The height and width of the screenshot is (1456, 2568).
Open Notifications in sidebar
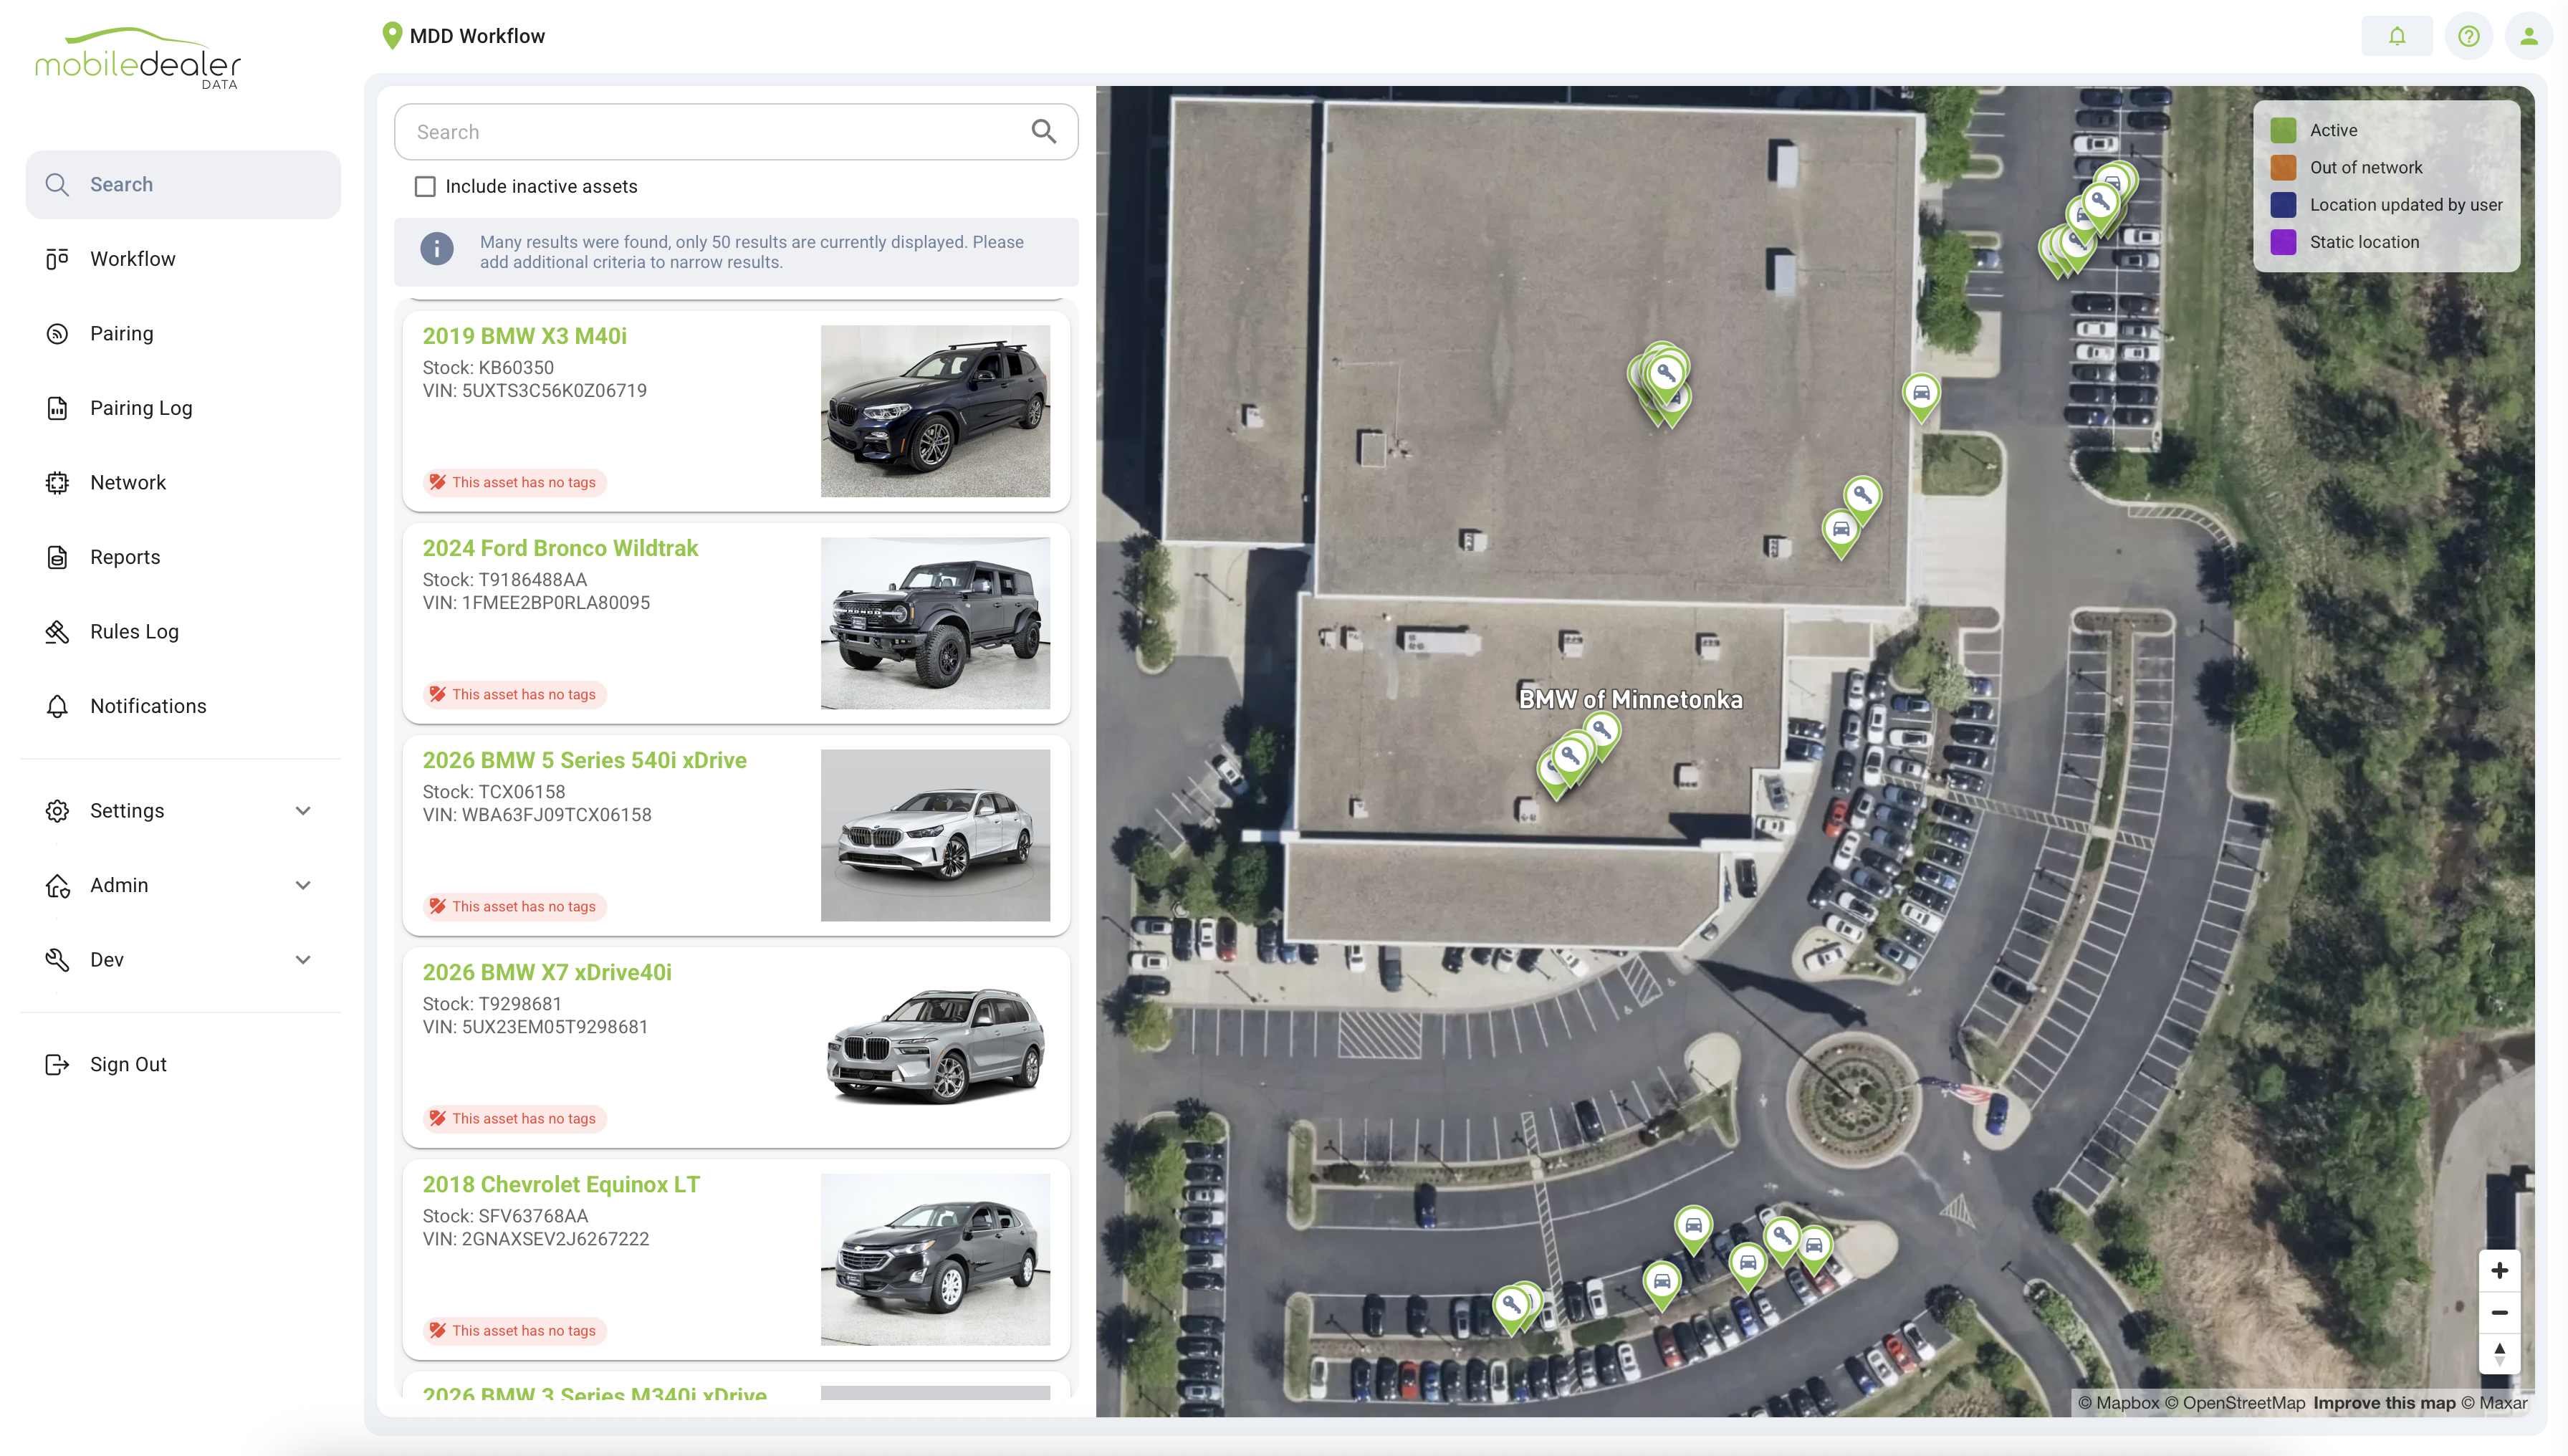point(183,706)
